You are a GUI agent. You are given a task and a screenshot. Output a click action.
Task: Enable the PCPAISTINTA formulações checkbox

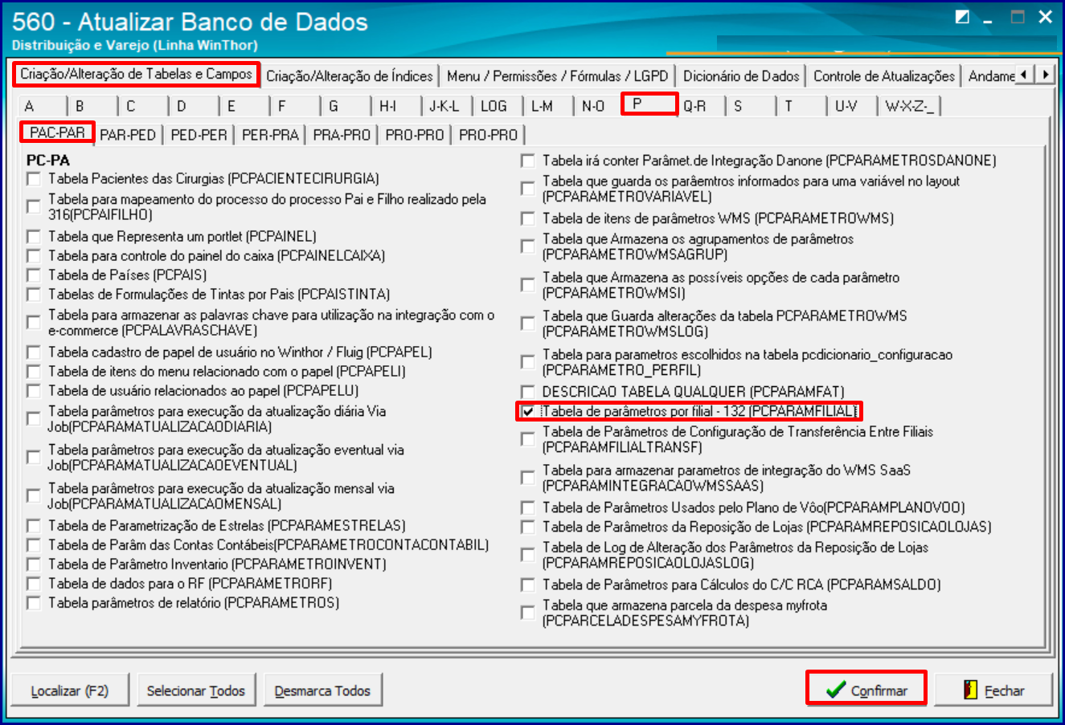point(34,295)
